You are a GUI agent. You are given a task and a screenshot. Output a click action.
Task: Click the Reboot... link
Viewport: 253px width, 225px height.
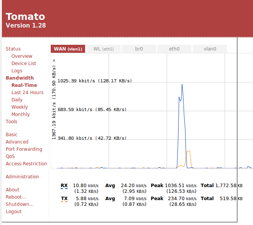click(16, 197)
